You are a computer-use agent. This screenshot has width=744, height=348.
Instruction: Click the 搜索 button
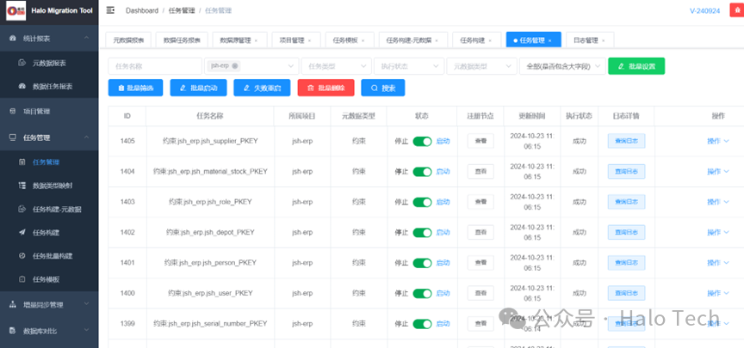pos(383,88)
